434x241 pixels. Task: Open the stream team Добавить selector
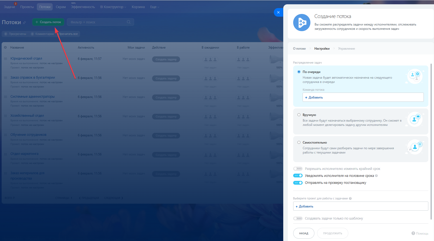coord(363,97)
